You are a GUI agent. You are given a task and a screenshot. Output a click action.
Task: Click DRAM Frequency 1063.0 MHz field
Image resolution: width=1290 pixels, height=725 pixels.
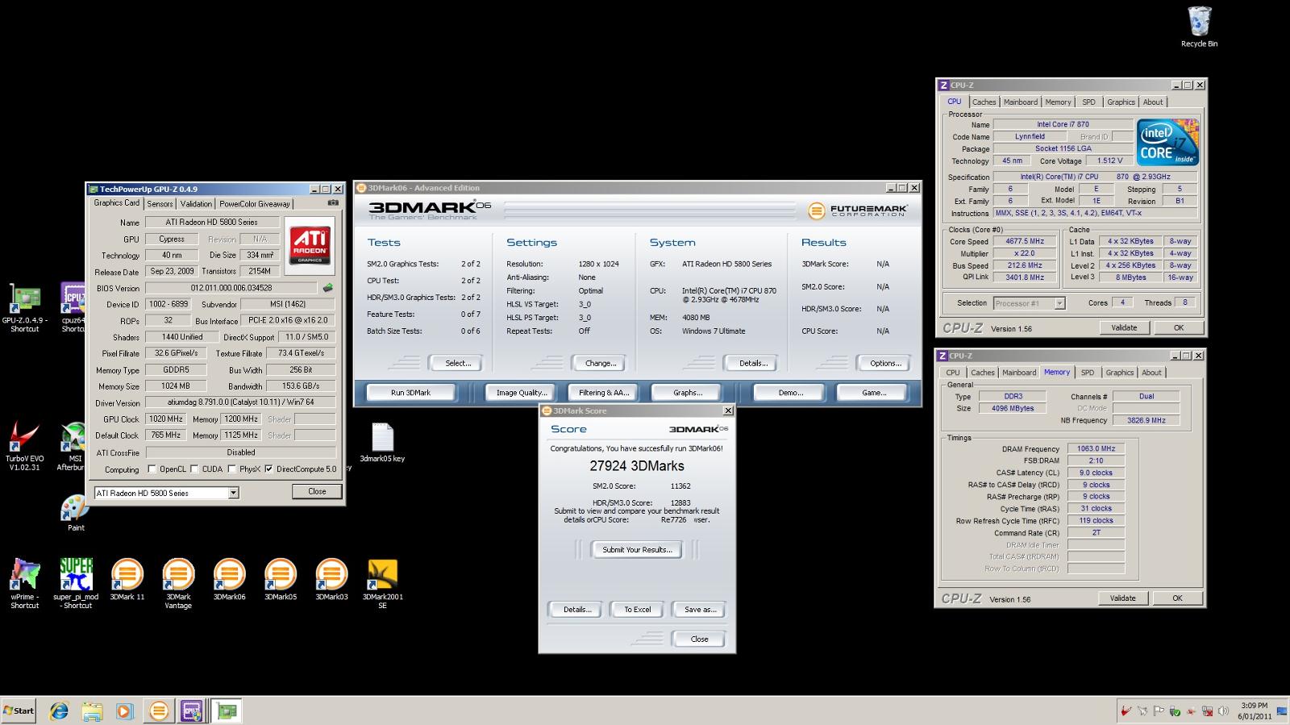point(1096,449)
